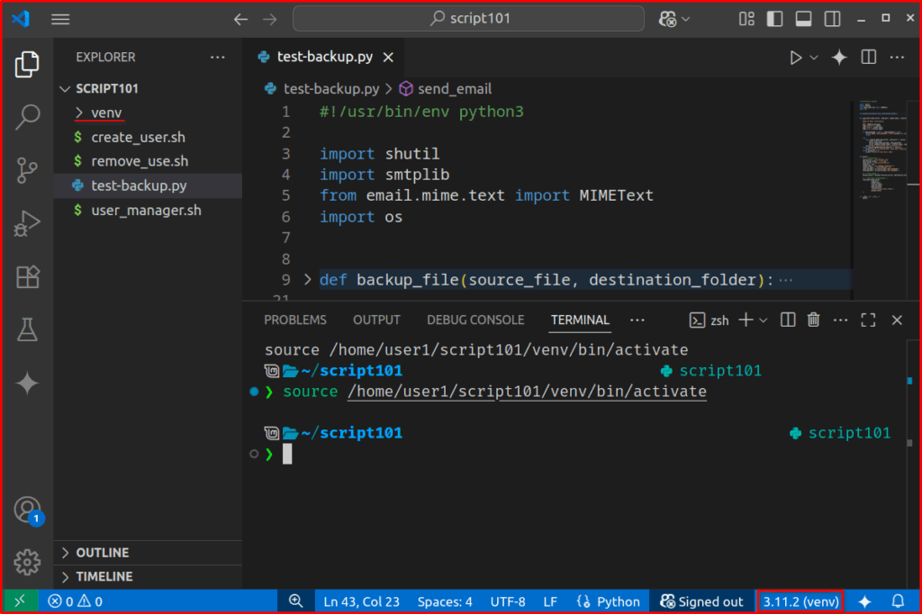Open the Search view in activity bar

click(27, 117)
